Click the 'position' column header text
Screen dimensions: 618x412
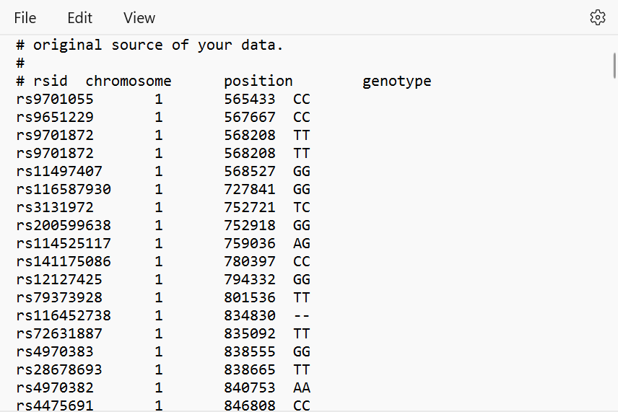point(258,82)
